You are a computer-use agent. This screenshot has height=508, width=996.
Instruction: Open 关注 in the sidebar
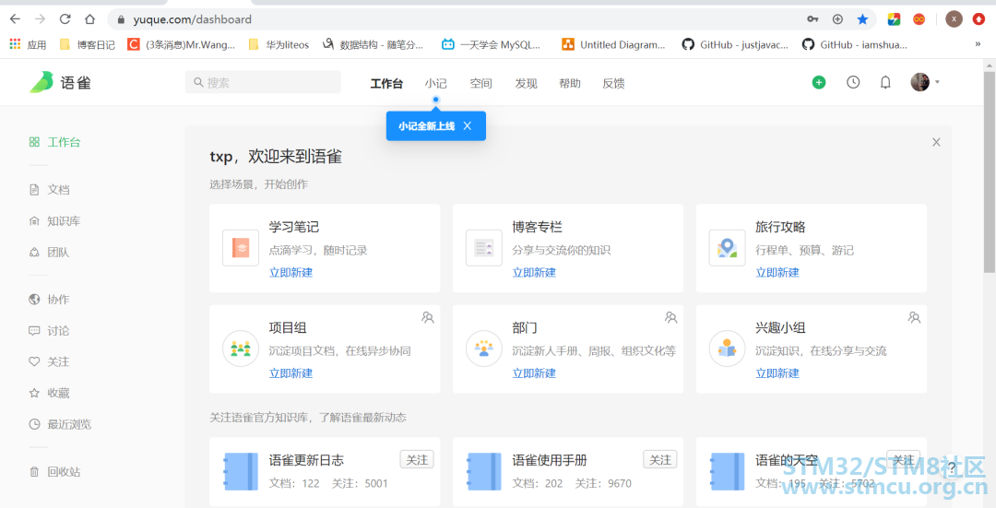pos(50,362)
